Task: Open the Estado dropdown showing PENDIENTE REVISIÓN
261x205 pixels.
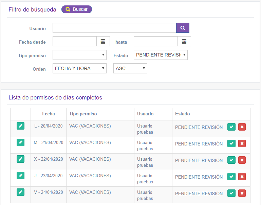Action: pyautogui.click(x=161, y=55)
